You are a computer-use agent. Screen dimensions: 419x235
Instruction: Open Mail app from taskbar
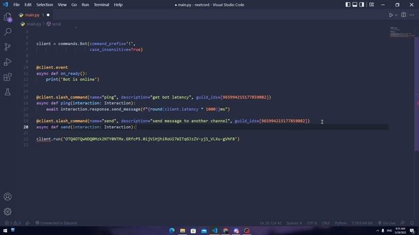point(204,230)
